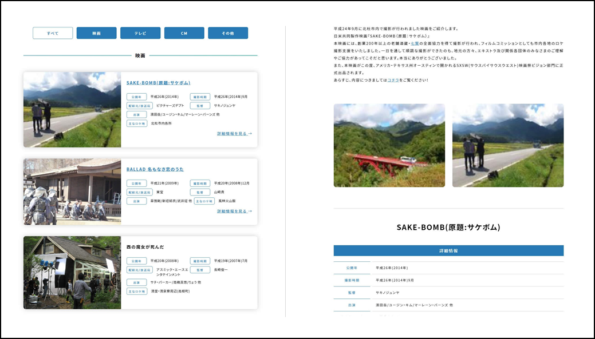Click the 詳細情報 blue table header
This screenshot has width=595, height=339.
pos(448,251)
